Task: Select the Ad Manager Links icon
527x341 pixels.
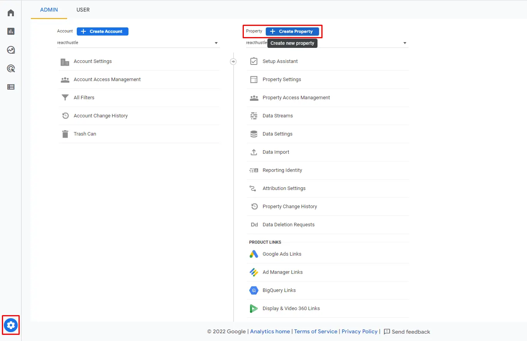Action: 253,272
